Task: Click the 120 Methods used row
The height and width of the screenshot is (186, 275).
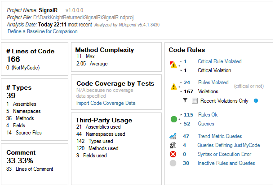Action: [x=98, y=148]
